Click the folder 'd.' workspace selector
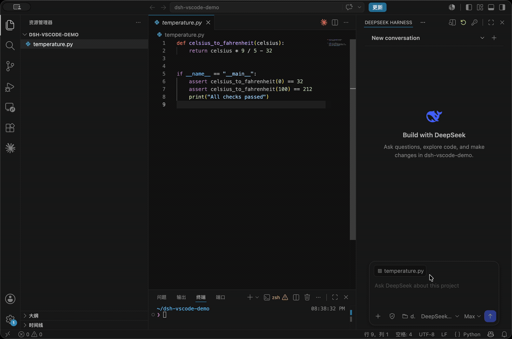The width and height of the screenshot is (512, 339). 409,316
